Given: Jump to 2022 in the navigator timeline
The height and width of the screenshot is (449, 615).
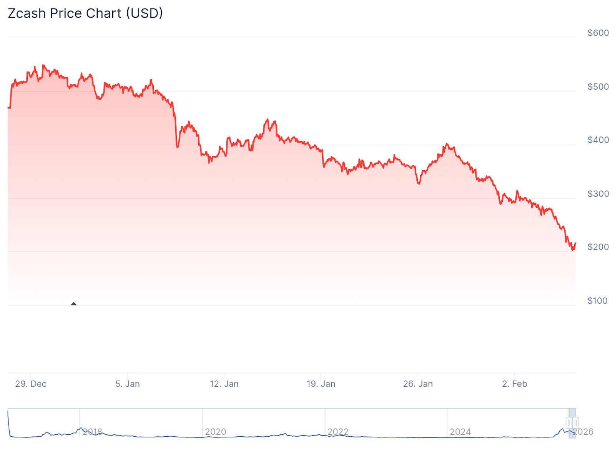Looking at the screenshot, I should click(x=338, y=432).
